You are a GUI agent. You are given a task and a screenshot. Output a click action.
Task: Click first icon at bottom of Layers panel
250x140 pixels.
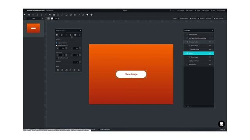(x=185, y=106)
